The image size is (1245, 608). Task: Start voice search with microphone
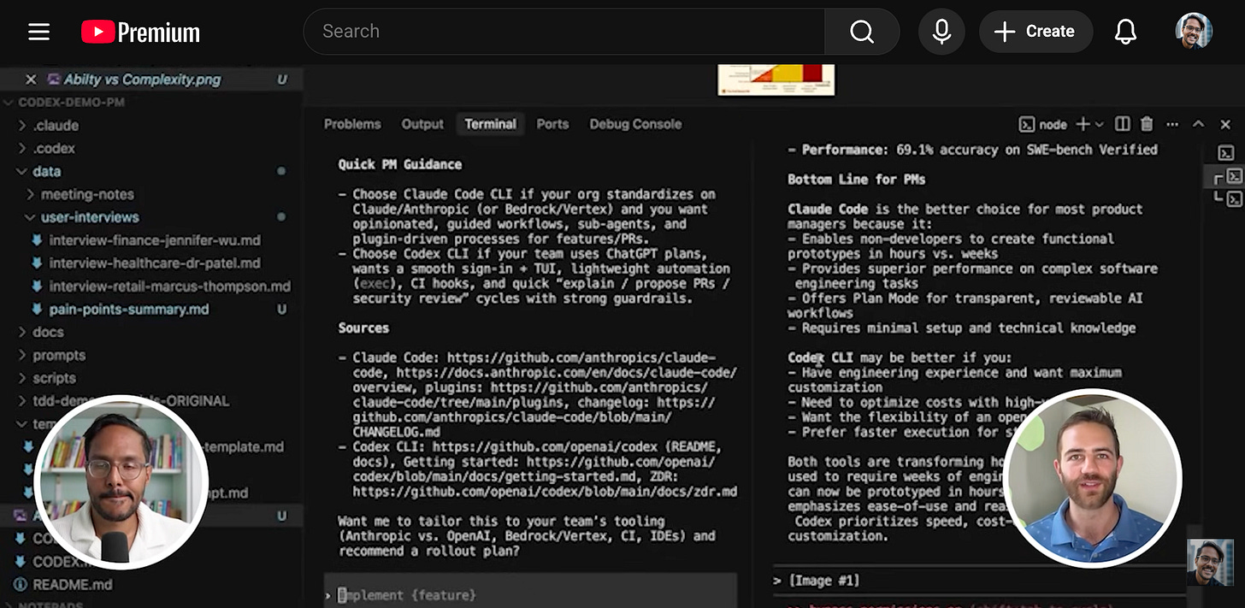(x=941, y=32)
